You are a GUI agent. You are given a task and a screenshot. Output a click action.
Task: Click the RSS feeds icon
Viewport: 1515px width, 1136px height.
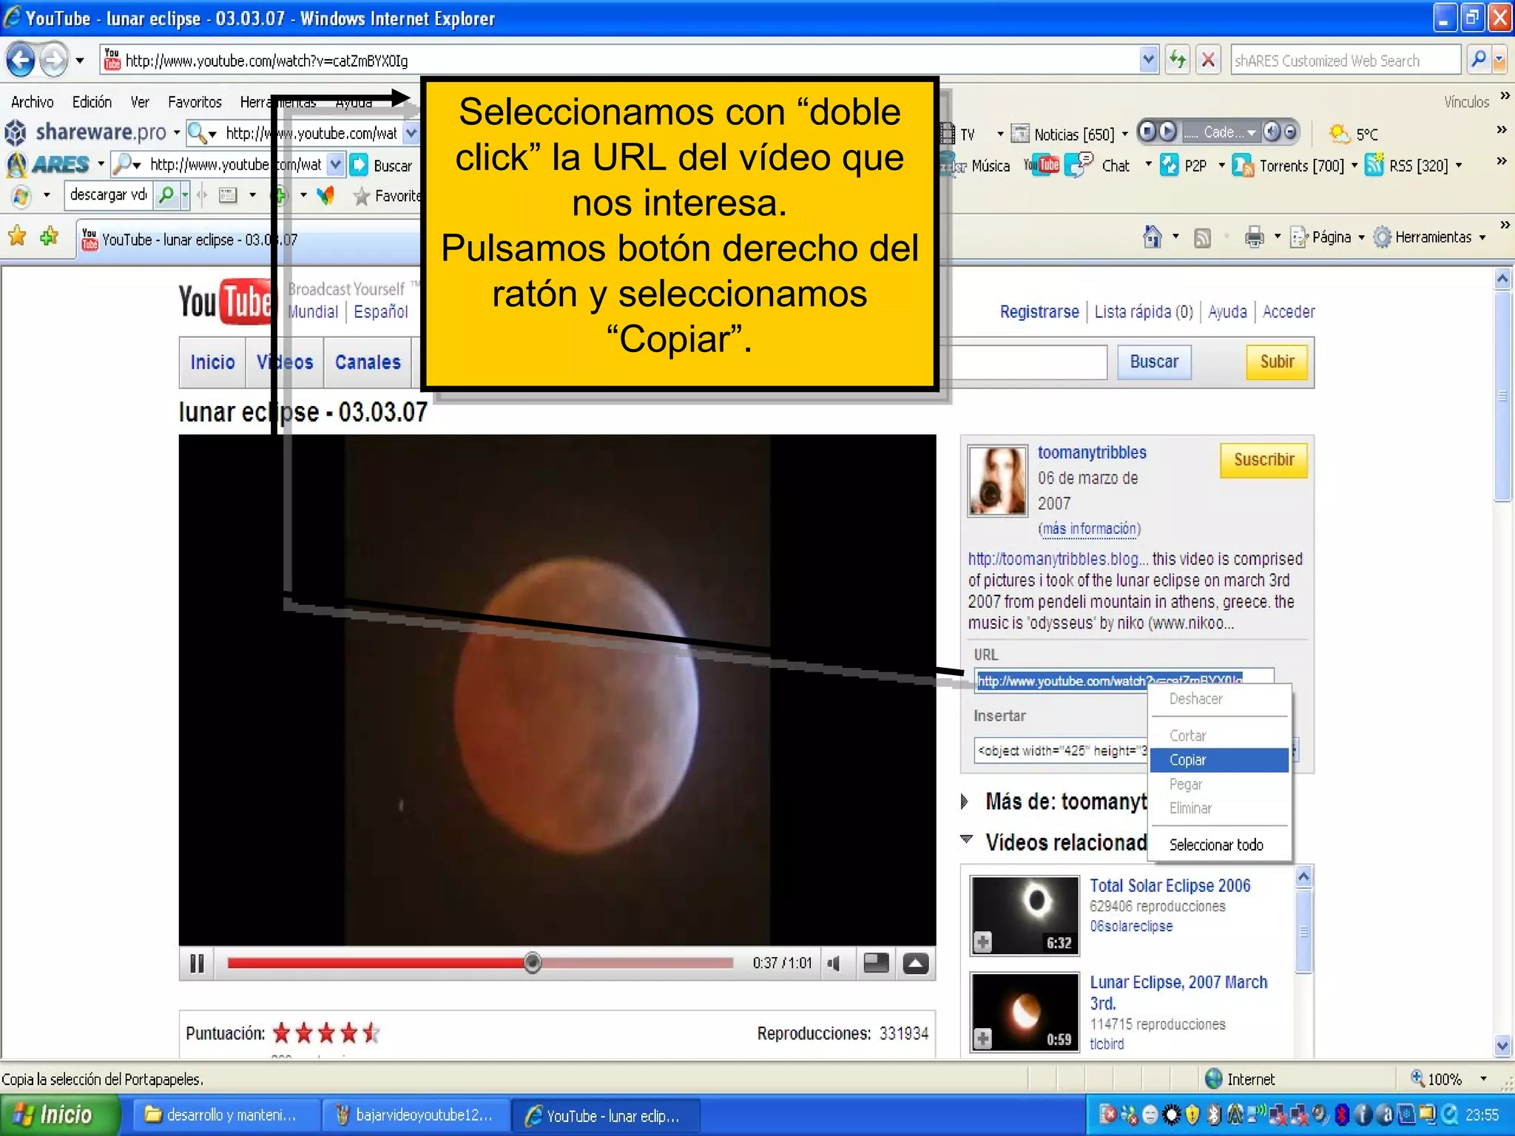click(1203, 237)
